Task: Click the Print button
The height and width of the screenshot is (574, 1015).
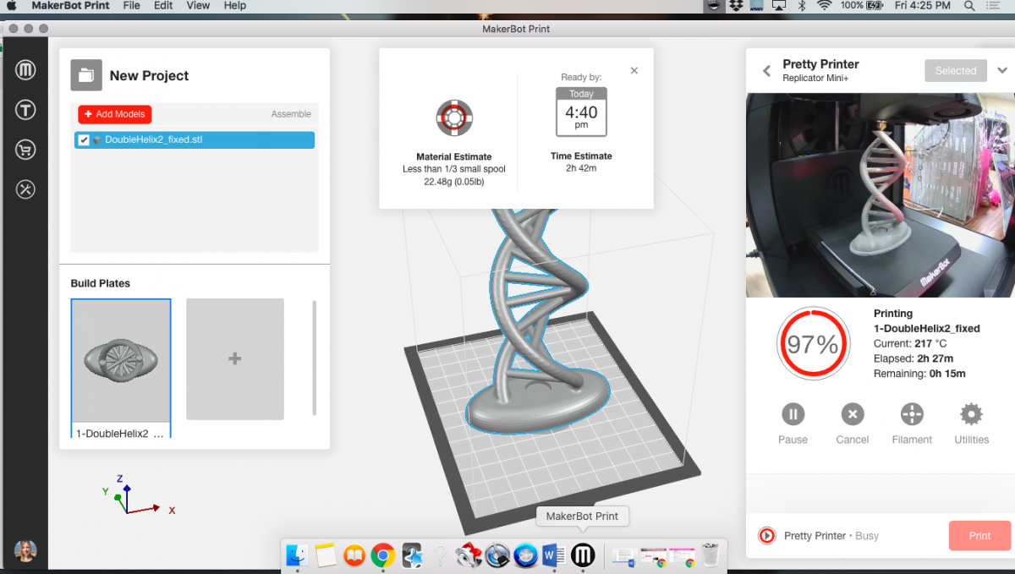Action: (x=979, y=536)
